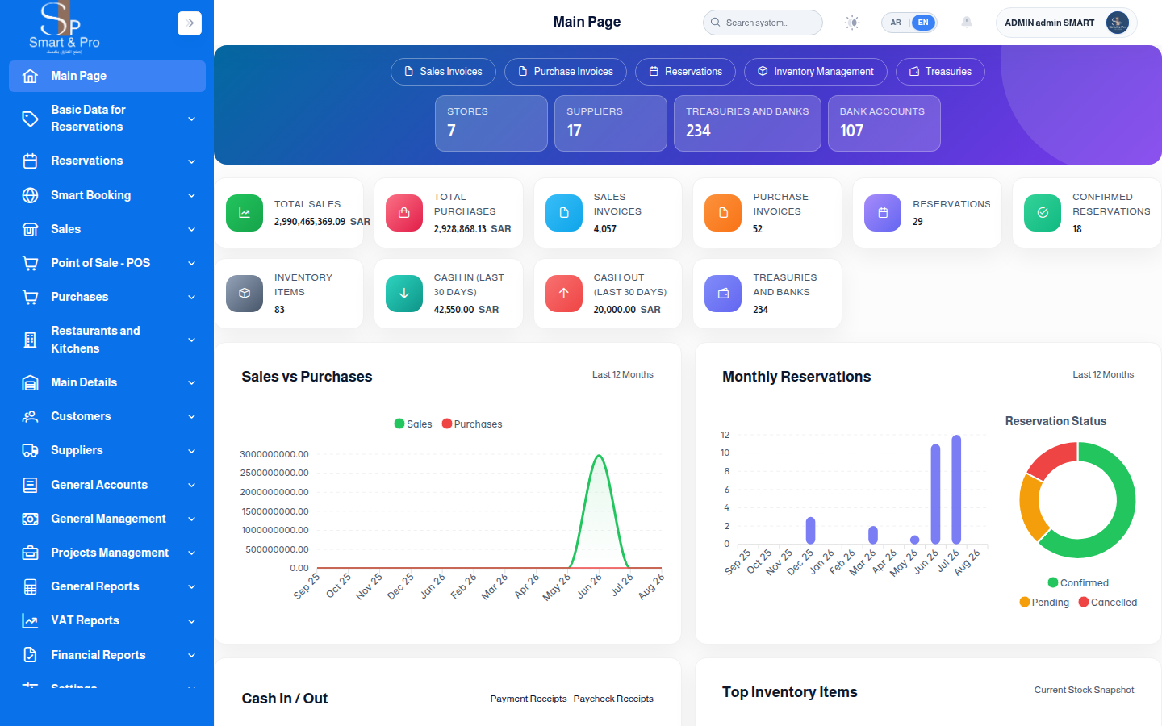Click the teal Cash In down-arrow icon
This screenshot has height=726, width=1162.
[x=404, y=294]
